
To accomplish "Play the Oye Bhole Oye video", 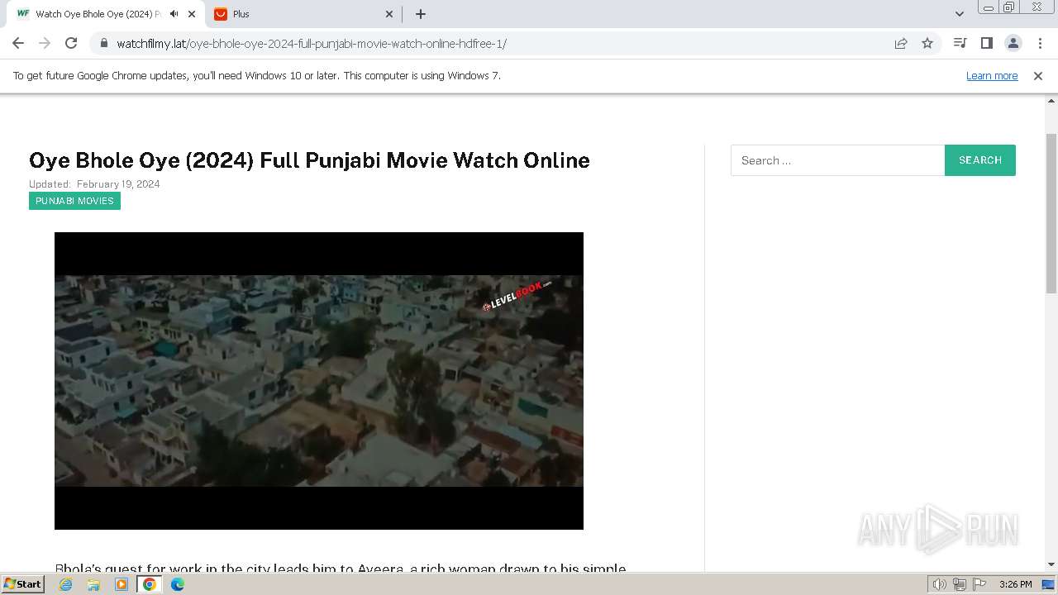I will coord(319,381).
